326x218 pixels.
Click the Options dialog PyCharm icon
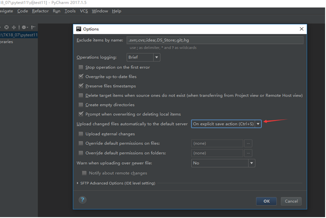(79, 29)
